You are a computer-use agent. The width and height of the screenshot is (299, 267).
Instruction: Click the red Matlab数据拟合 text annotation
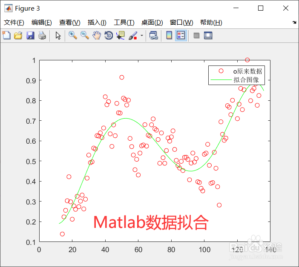(151, 222)
